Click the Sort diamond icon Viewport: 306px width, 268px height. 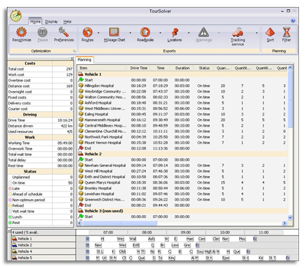pos(271,32)
